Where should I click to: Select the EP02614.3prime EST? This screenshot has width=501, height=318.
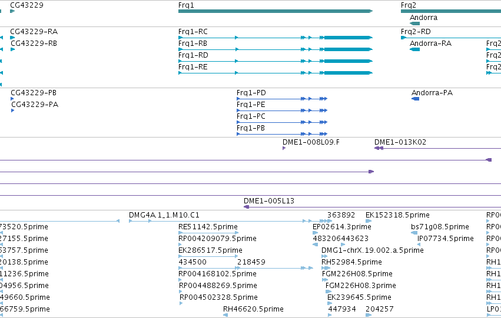316,233
